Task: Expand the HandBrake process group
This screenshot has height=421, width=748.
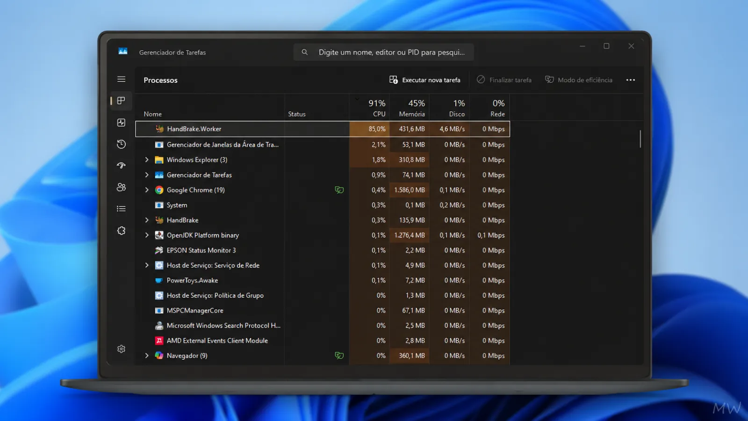Action: pos(147,220)
